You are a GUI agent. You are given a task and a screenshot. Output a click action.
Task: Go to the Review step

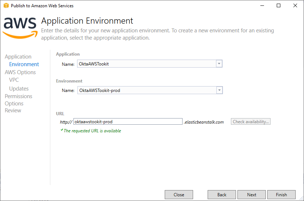point(13,110)
